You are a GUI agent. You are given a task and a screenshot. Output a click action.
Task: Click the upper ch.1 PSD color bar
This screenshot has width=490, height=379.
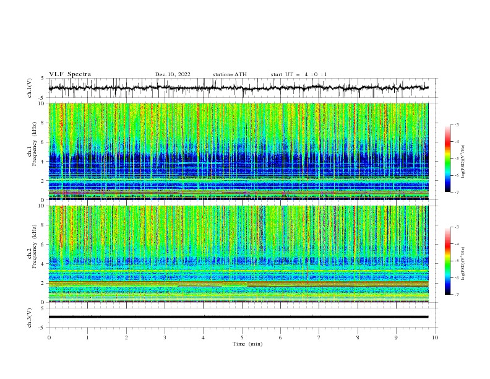[x=447, y=159]
